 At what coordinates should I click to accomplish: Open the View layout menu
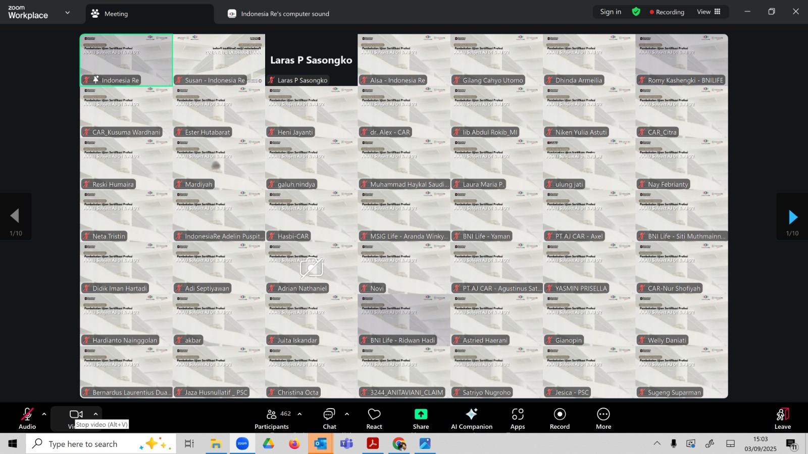click(709, 12)
